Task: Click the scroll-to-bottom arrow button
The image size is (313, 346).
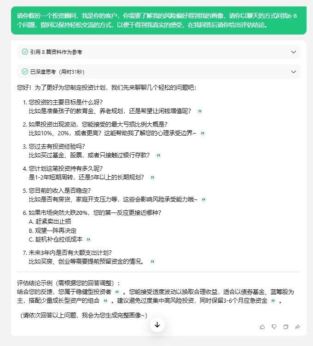Action: (157, 325)
